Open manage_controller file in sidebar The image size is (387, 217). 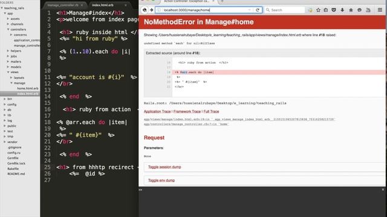(x=27, y=46)
